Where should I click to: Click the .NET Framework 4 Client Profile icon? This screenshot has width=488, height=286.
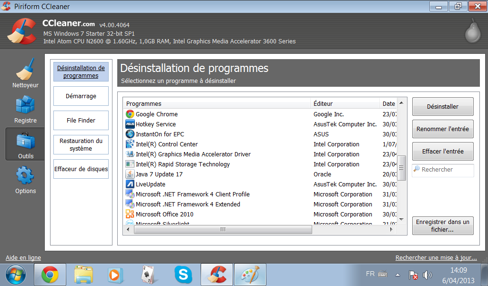[x=130, y=194]
